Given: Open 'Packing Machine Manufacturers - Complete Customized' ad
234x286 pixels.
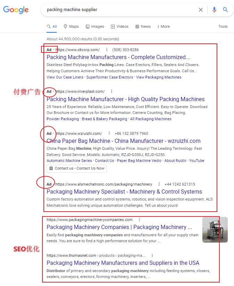Looking at the screenshot, I should click(118, 57).
